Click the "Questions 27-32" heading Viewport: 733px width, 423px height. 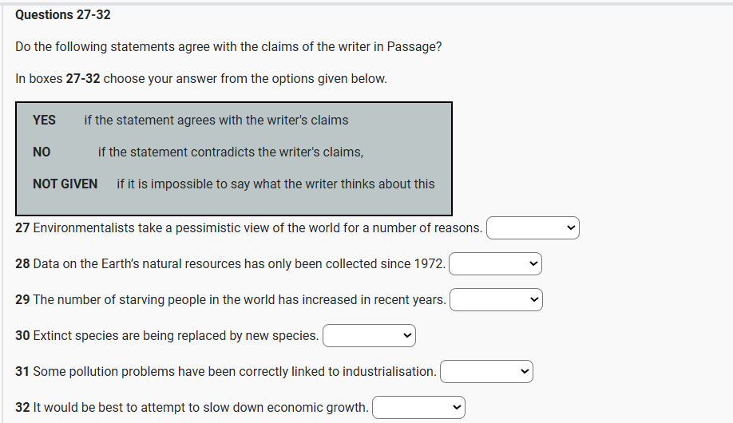pyautogui.click(x=63, y=15)
